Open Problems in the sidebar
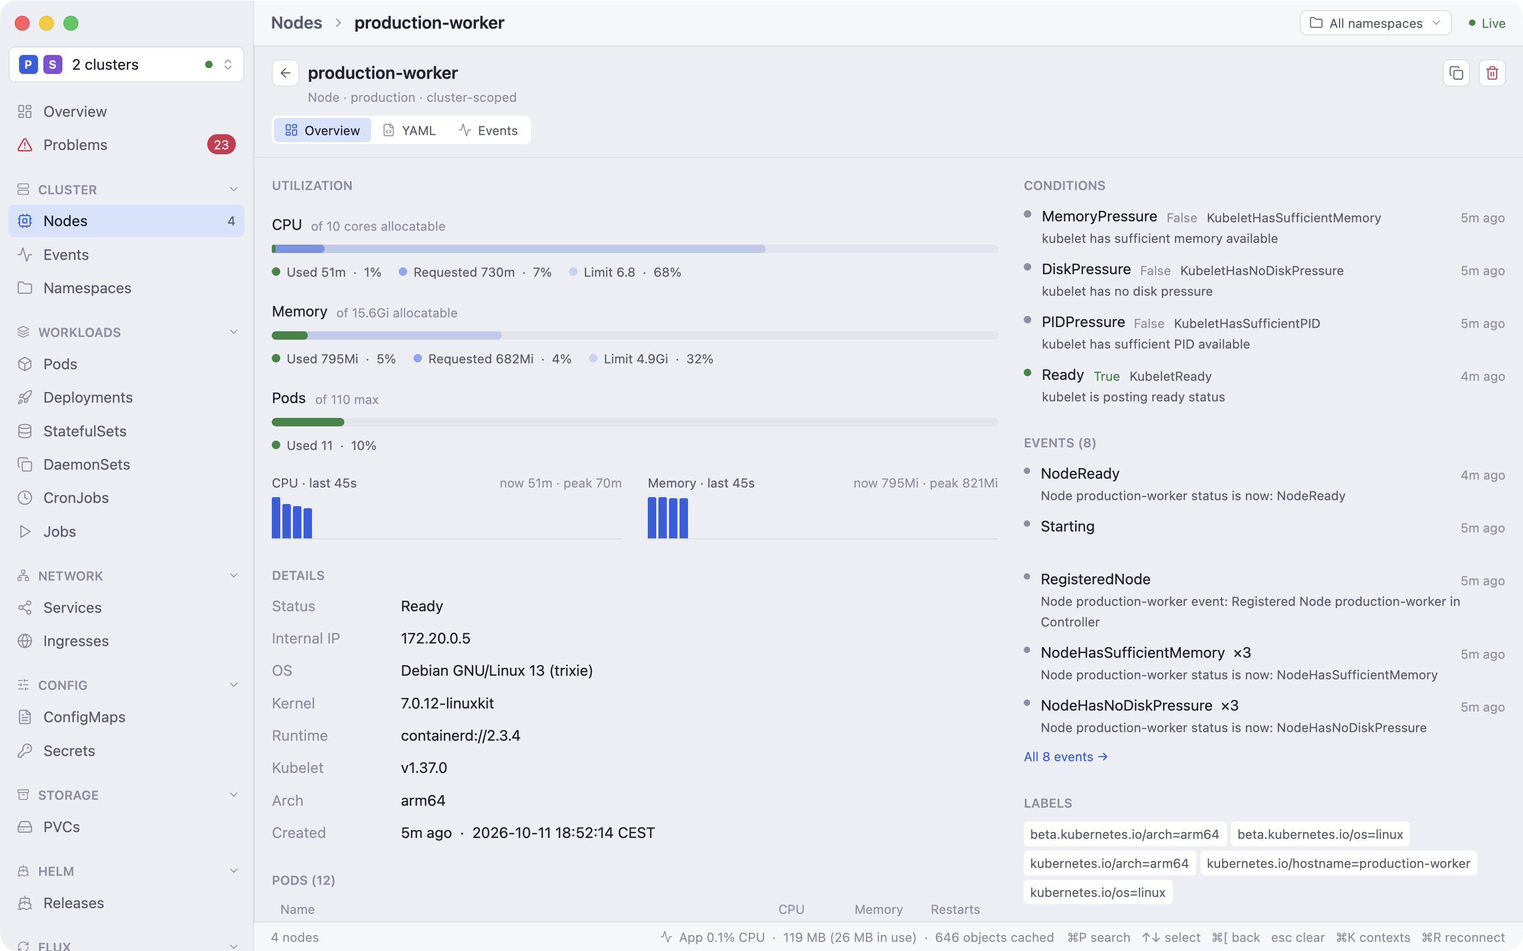 click(126, 145)
